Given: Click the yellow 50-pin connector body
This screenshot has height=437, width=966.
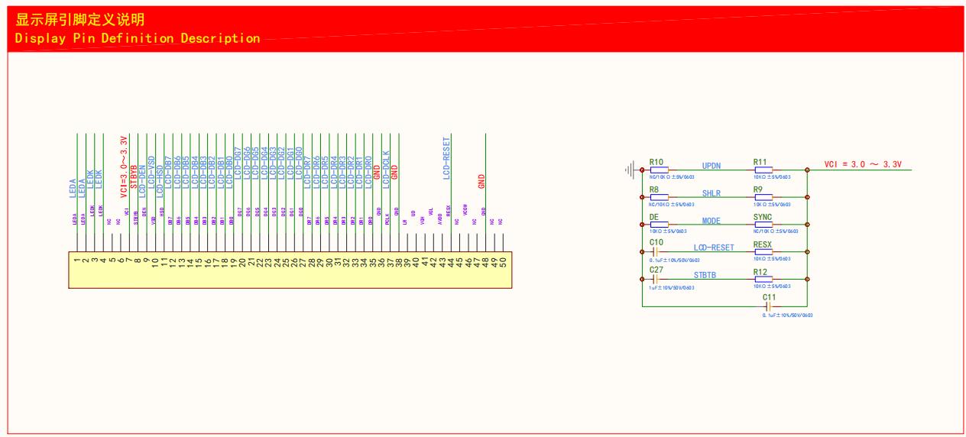Looking at the screenshot, I should click(290, 270).
